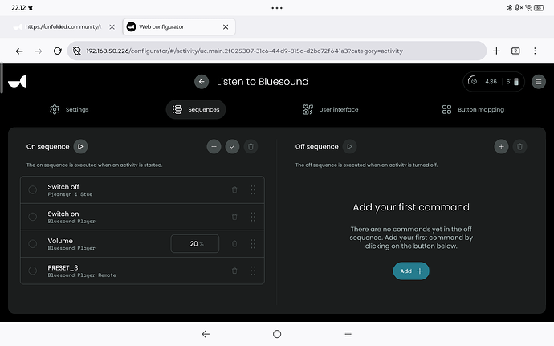Viewport: 554px width, 346px height.
Task: Open the User interface tab
Action: 330,109
